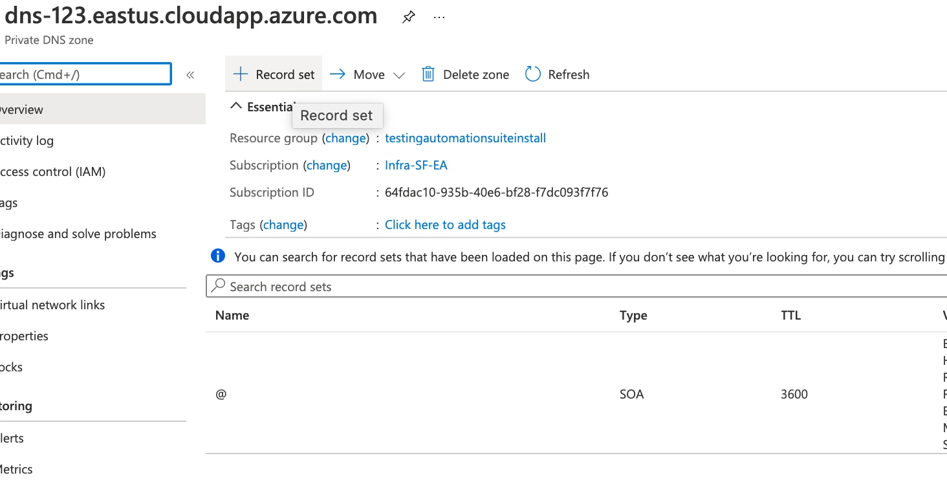Screen dimensions: 947x493
Task: Click the Delete zone trash icon
Action: tap(428, 74)
